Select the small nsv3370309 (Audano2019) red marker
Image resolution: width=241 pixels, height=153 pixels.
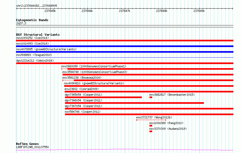(x=151, y=131)
